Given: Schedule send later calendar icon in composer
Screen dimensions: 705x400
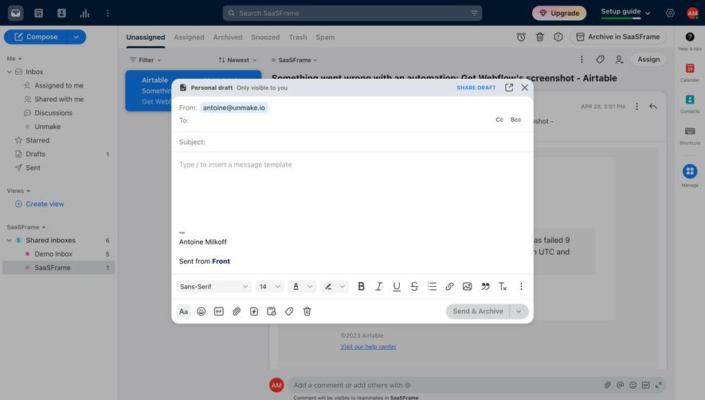Looking at the screenshot, I should (272, 312).
